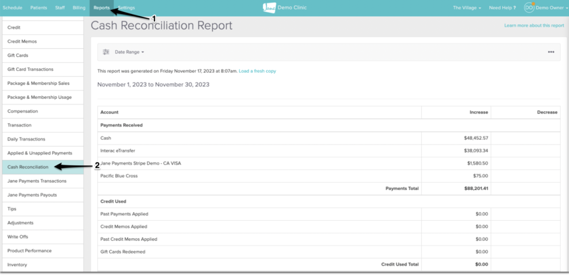Open Package & Membership Sales report

37,83
